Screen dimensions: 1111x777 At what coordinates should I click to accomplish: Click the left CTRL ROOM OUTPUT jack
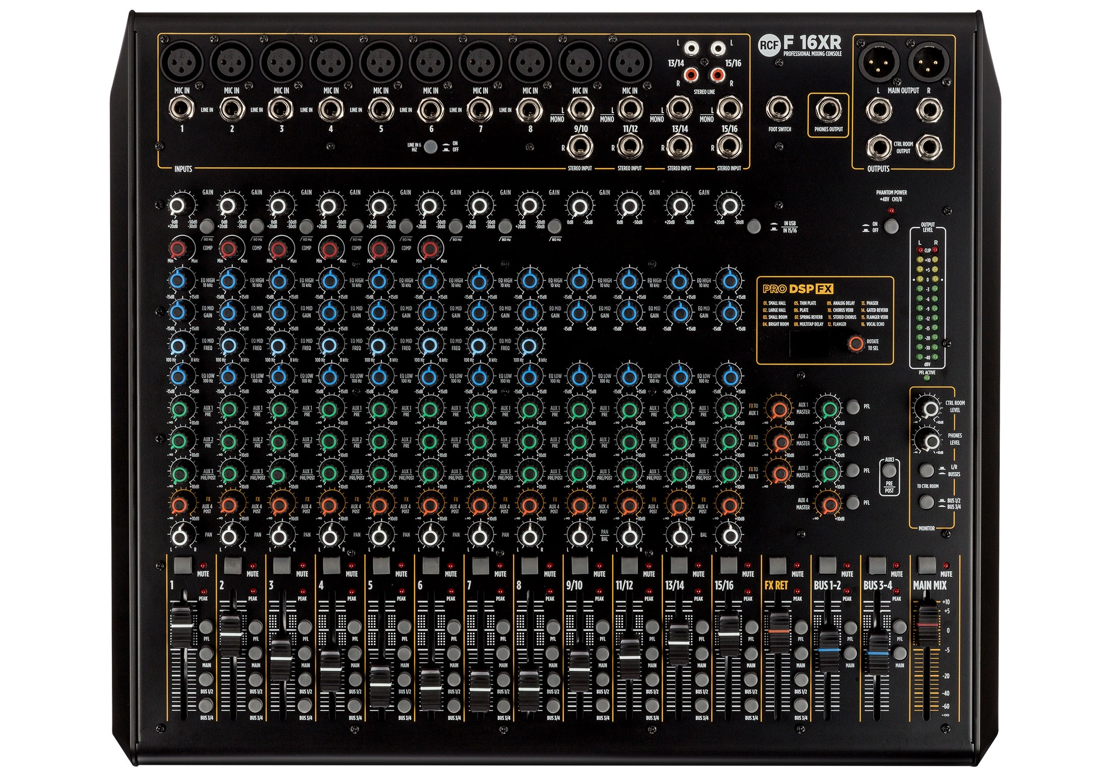click(879, 147)
